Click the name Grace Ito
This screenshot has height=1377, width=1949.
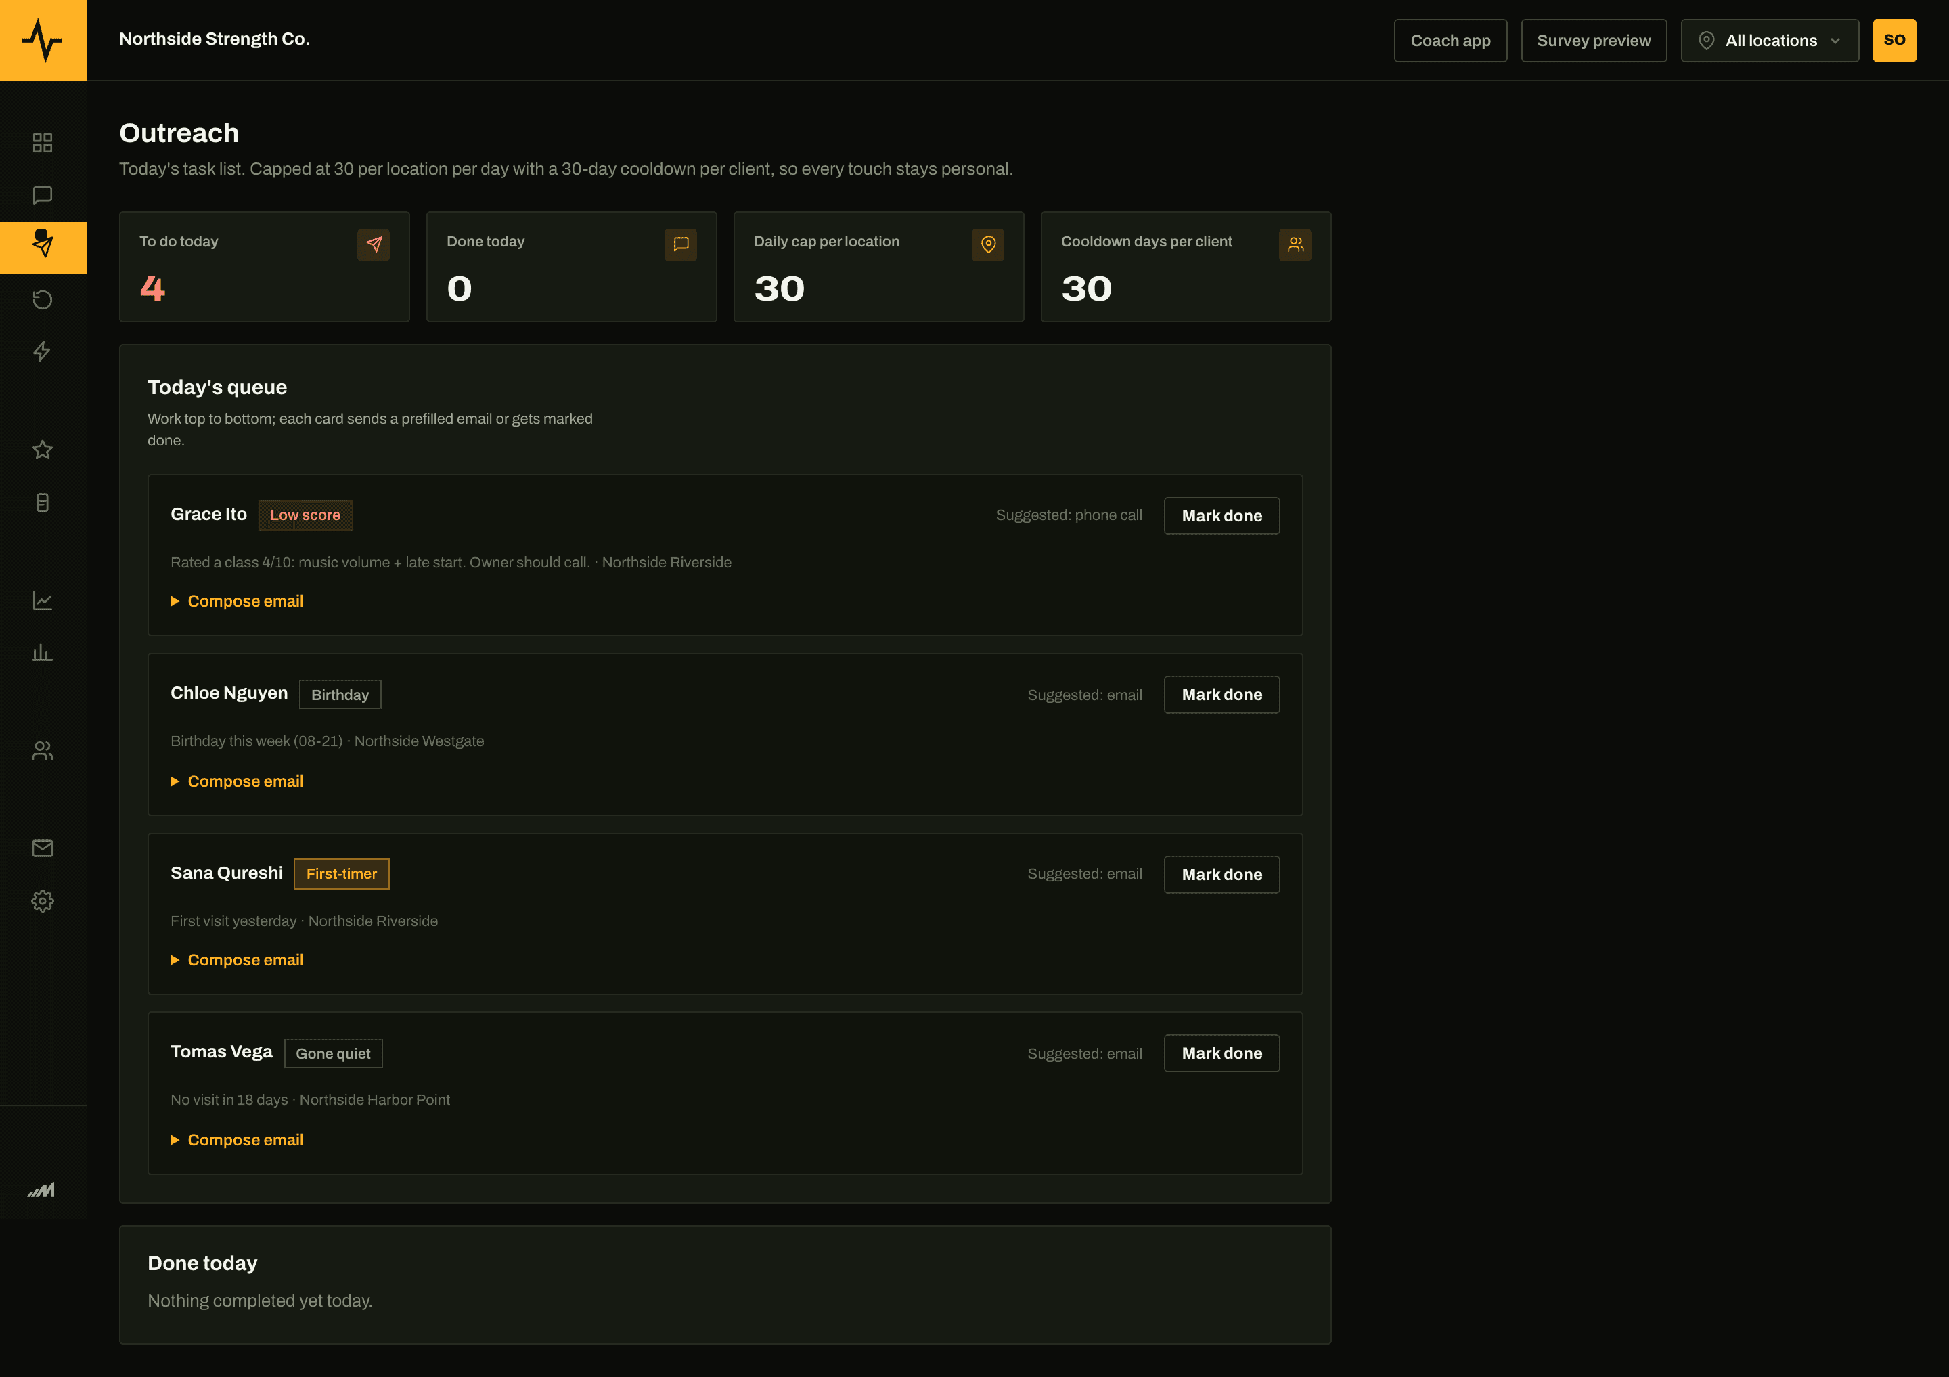click(209, 515)
